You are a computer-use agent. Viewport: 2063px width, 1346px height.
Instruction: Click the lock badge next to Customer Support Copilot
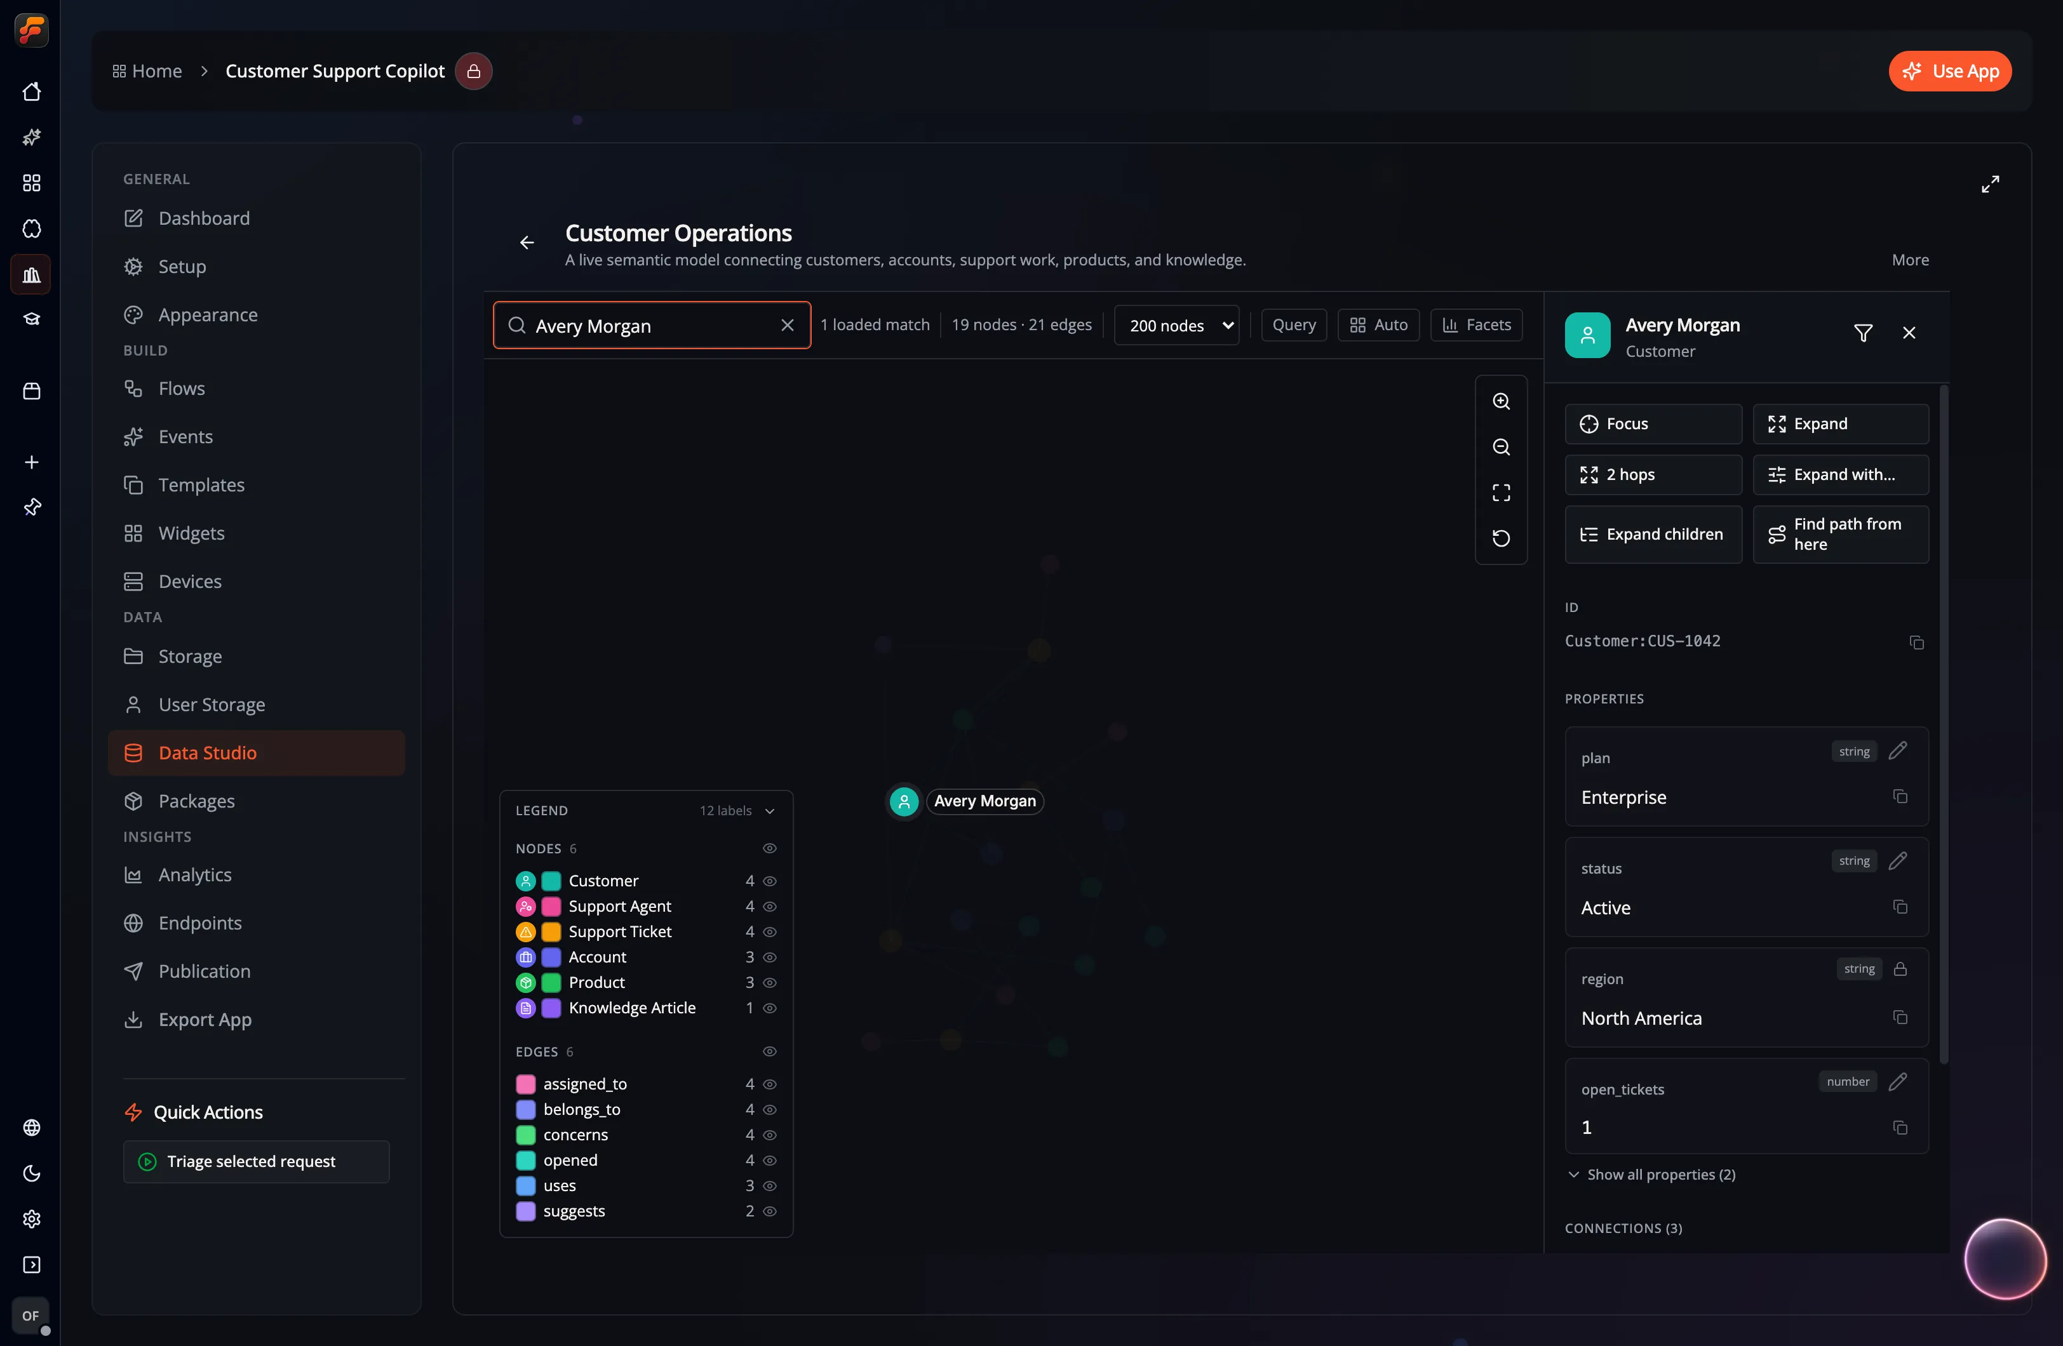pos(473,71)
